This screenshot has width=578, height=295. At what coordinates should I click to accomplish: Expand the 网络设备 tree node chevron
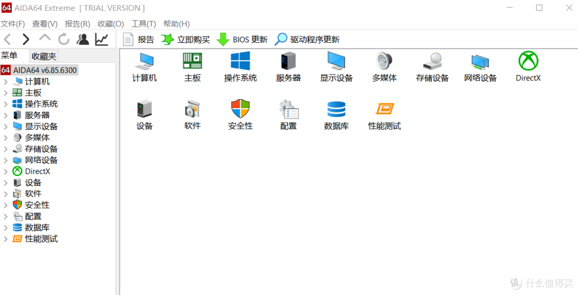pos(5,161)
